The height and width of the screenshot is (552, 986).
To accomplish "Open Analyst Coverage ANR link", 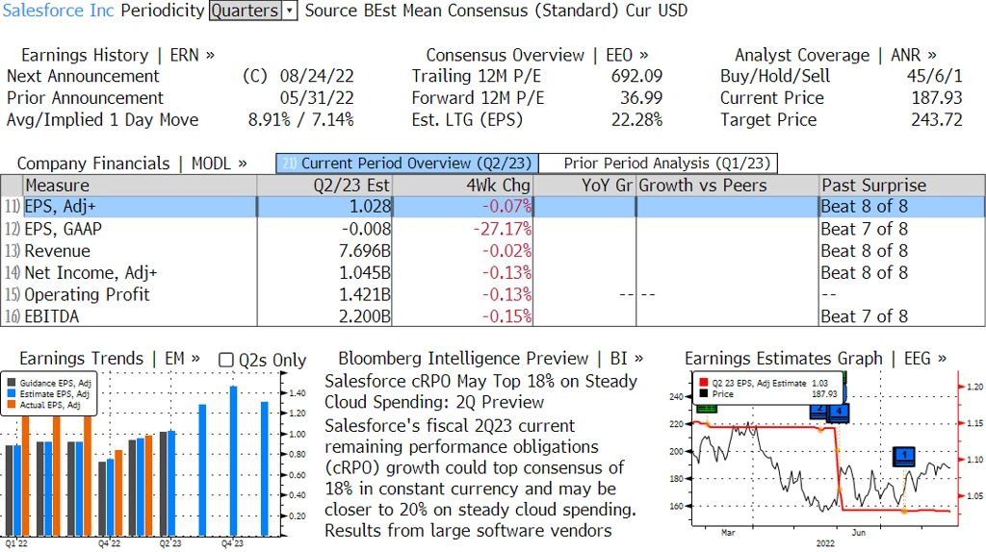I will pyautogui.click(x=835, y=55).
